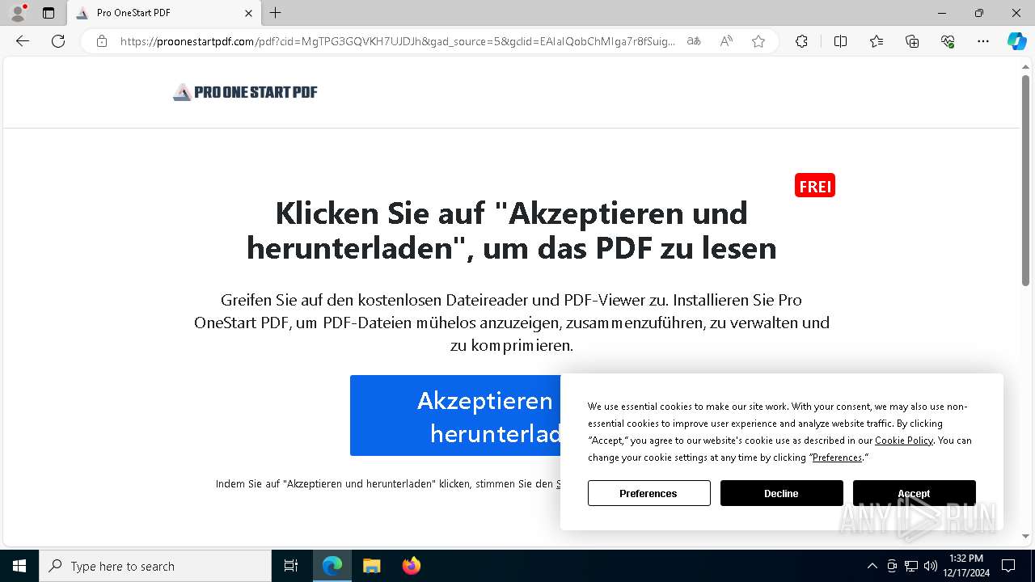Screen dimensions: 1035x582
Task: Click the scrollbar down arrow
Action: tap(1025, 536)
